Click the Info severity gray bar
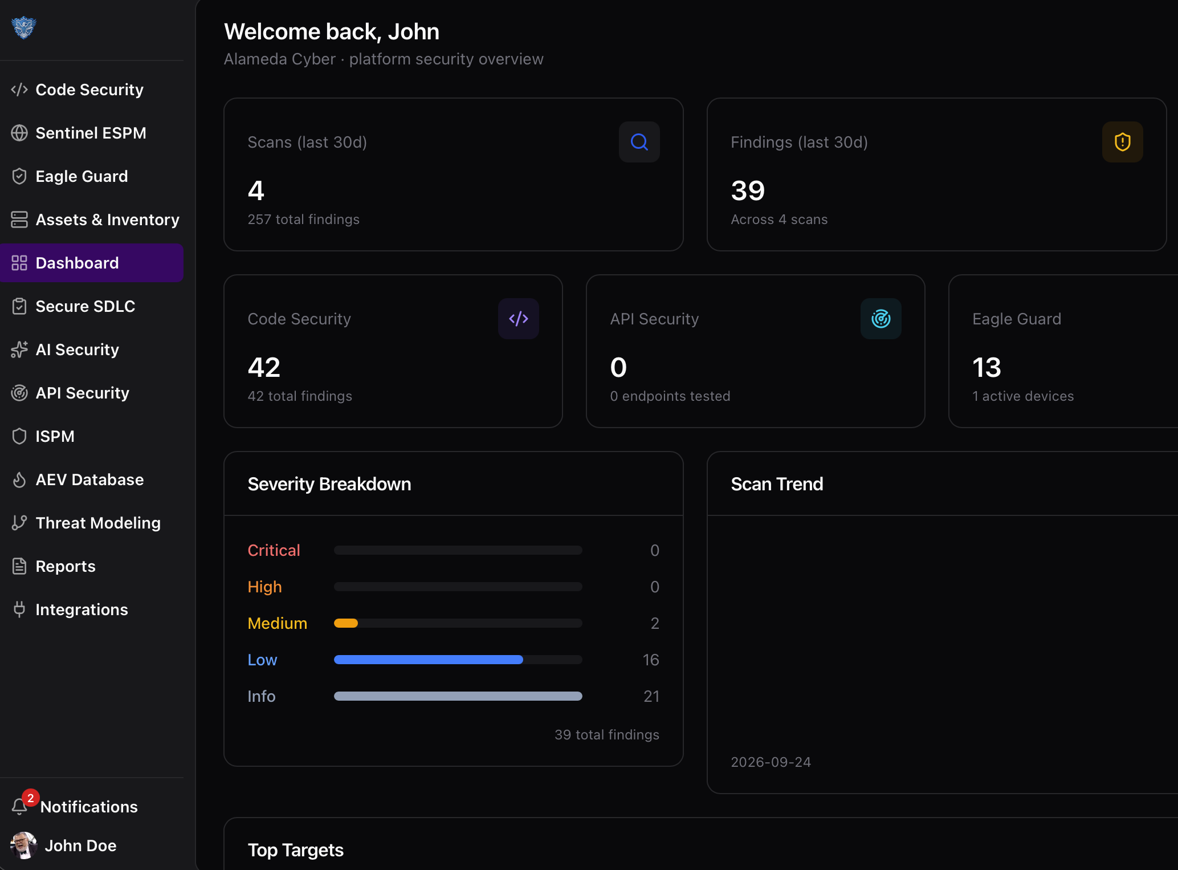 pos(458,696)
